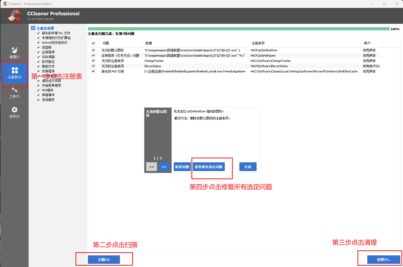Click 解决方法 description text in dialog
The image size is (403, 267).
click(203, 118)
